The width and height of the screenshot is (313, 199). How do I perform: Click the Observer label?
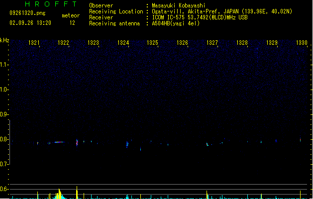(101, 5)
